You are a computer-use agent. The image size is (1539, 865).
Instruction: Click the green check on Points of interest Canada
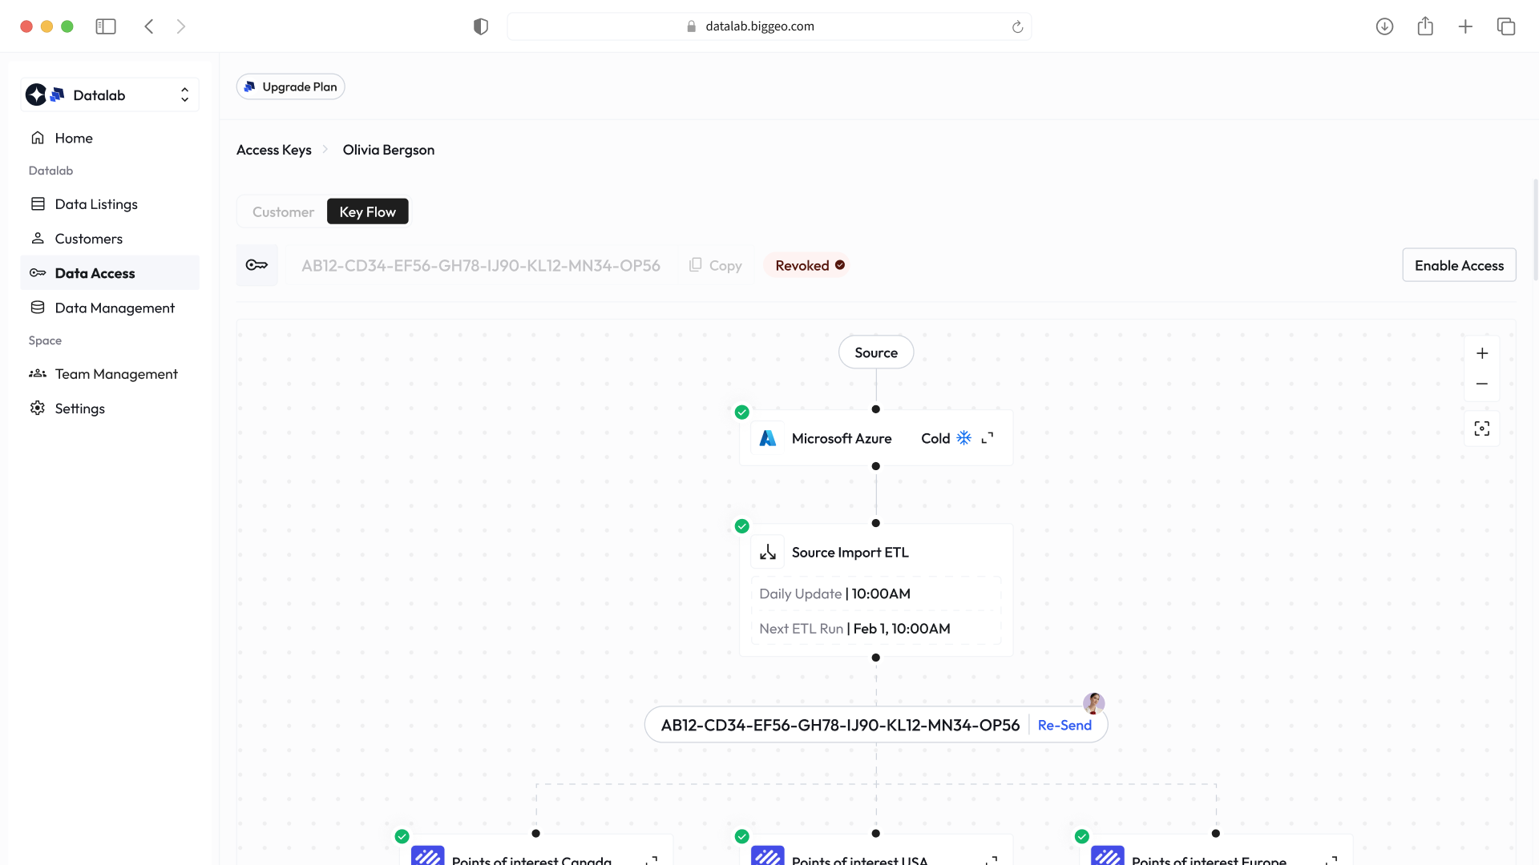coord(402,836)
